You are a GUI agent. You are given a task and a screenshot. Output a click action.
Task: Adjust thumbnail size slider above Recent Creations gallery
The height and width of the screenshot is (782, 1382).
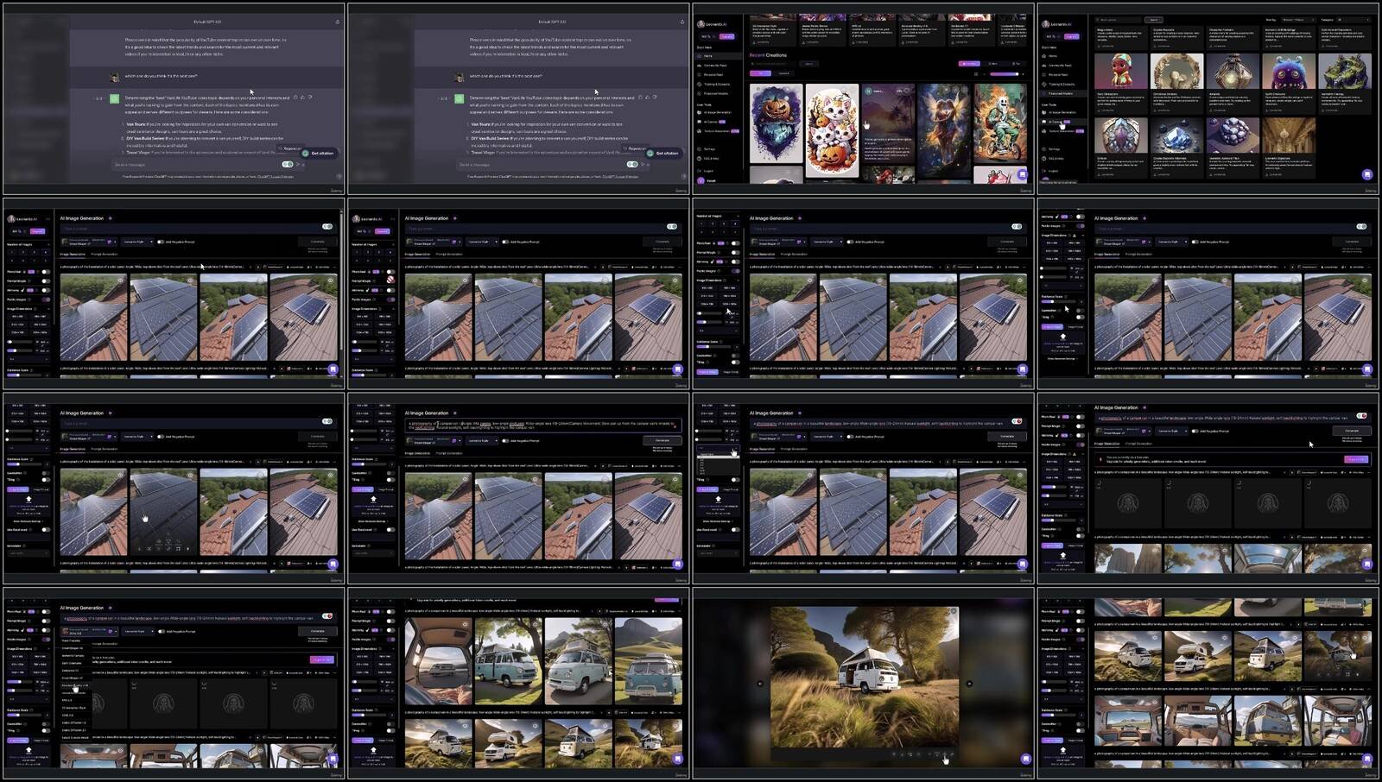coord(1004,74)
